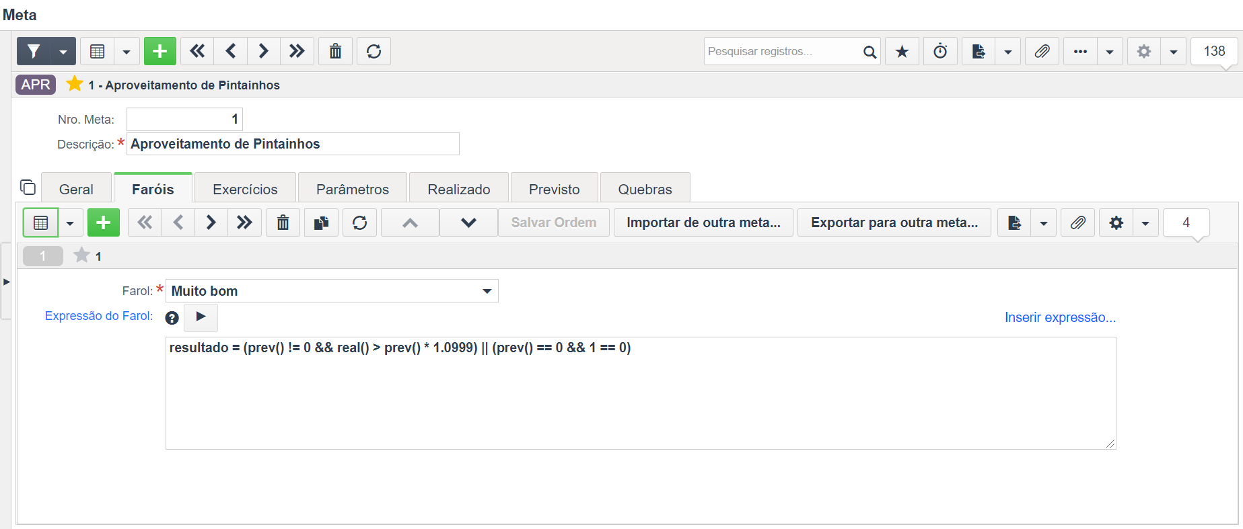1243x529 pixels.
Task: Go to previous Farol record
Action: click(178, 222)
